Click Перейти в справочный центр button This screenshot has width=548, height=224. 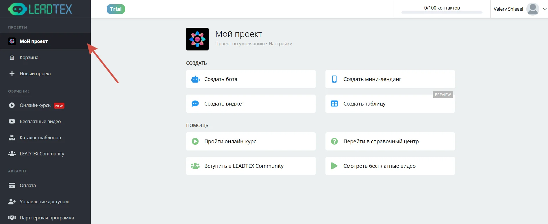click(390, 141)
